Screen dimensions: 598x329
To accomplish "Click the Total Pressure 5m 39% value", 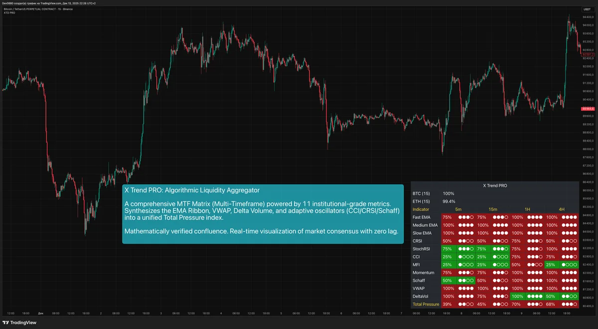I will pos(448,304).
